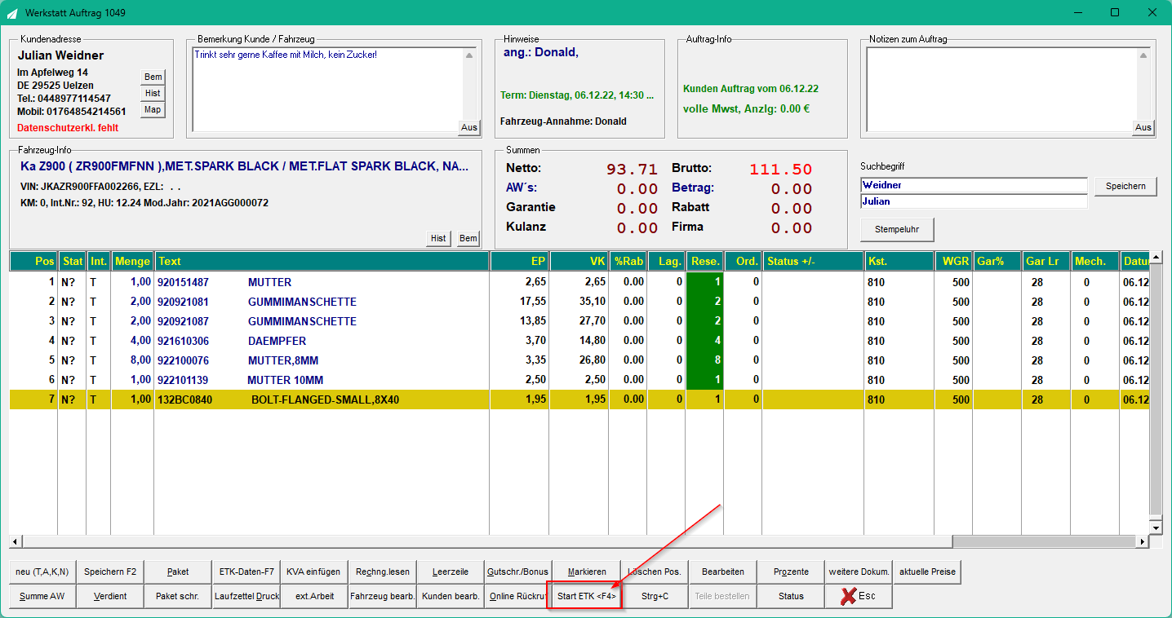
Task: Click the Menge column header
Action: click(x=132, y=261)
